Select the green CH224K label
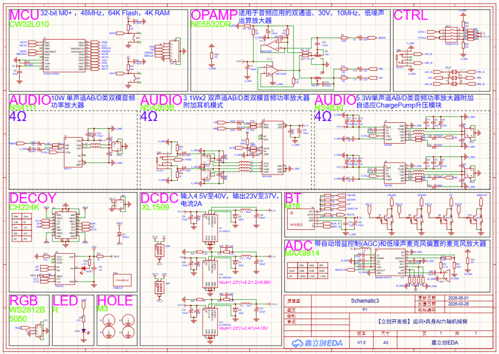This screenshot has height=354, width=499. [x=24, y=207]
